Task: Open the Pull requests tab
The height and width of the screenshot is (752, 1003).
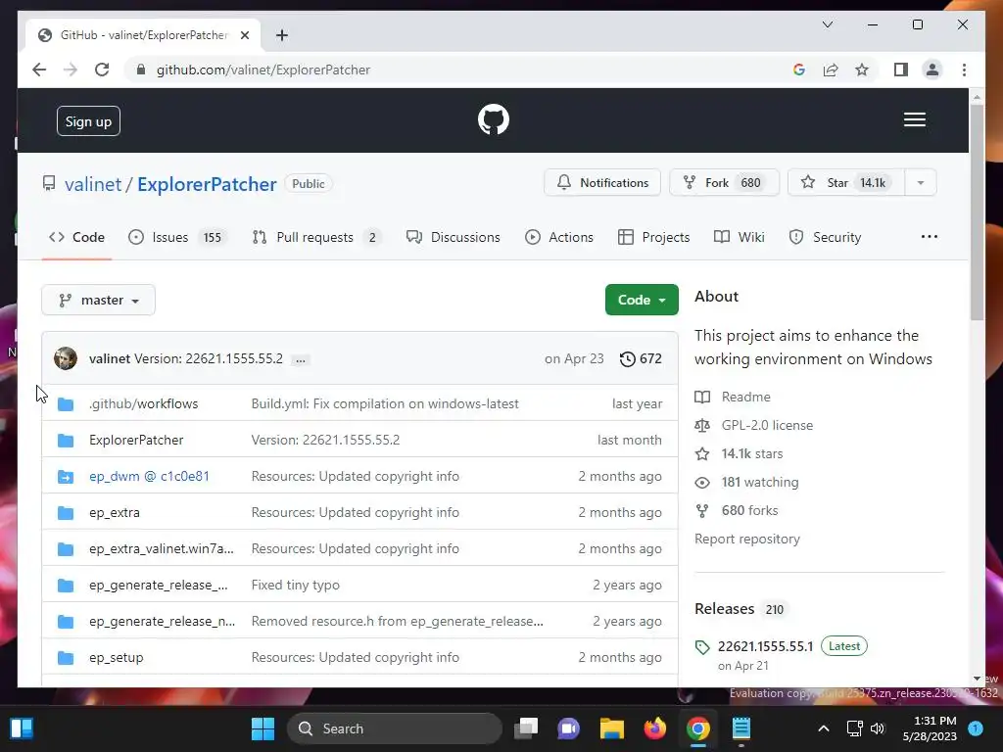Action: (316, 237)
